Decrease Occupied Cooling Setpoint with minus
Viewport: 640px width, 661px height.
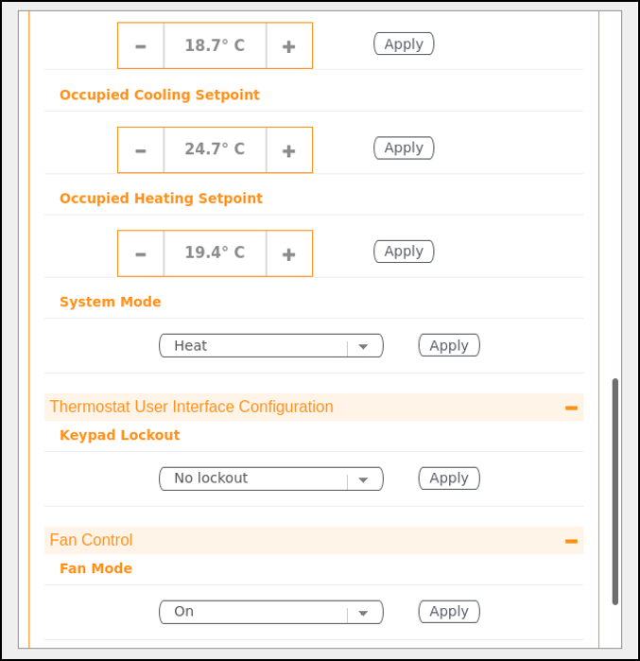click(141, 150)
